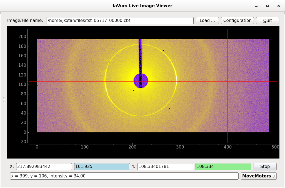Viewport: 285px width, 188px height.
Task: Stop the motor movement
Action: [x=265, y=167]
